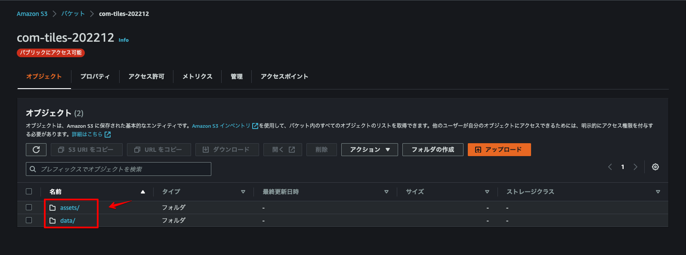Click page number 1 in pagination
The height and width of the screenshot is (255, 686).
click(x=623, y=167)
